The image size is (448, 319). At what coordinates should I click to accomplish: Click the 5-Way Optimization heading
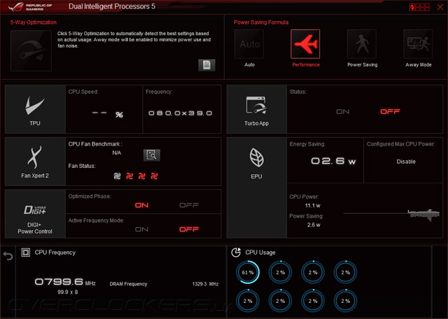coord(34,22)
